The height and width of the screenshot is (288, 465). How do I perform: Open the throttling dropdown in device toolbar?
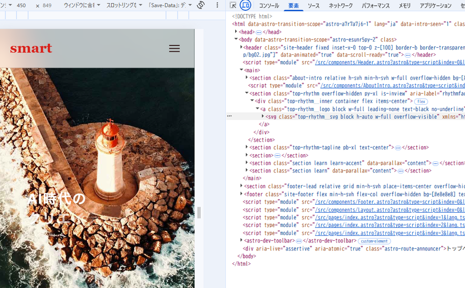(x=124, y=5)
